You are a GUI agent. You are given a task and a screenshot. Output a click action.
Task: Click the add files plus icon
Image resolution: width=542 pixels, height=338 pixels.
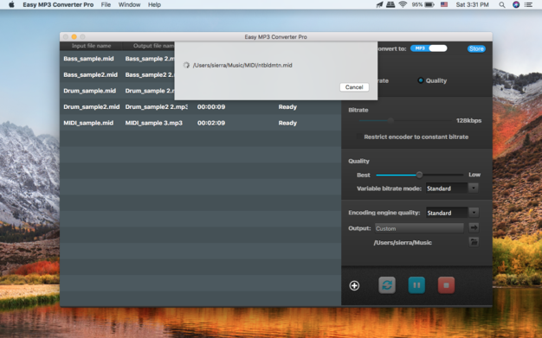coord(354,285)
